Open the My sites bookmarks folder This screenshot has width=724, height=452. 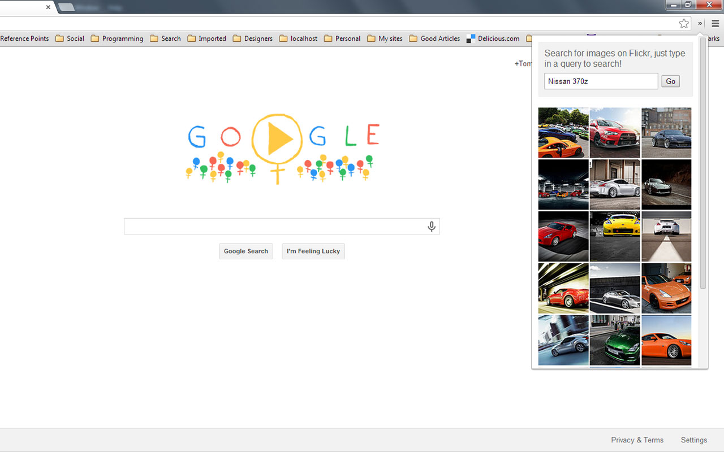(x=385, y=38)
